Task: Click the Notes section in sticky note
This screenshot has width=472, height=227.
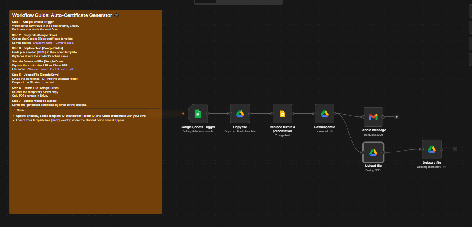Action: pos(19,110)
